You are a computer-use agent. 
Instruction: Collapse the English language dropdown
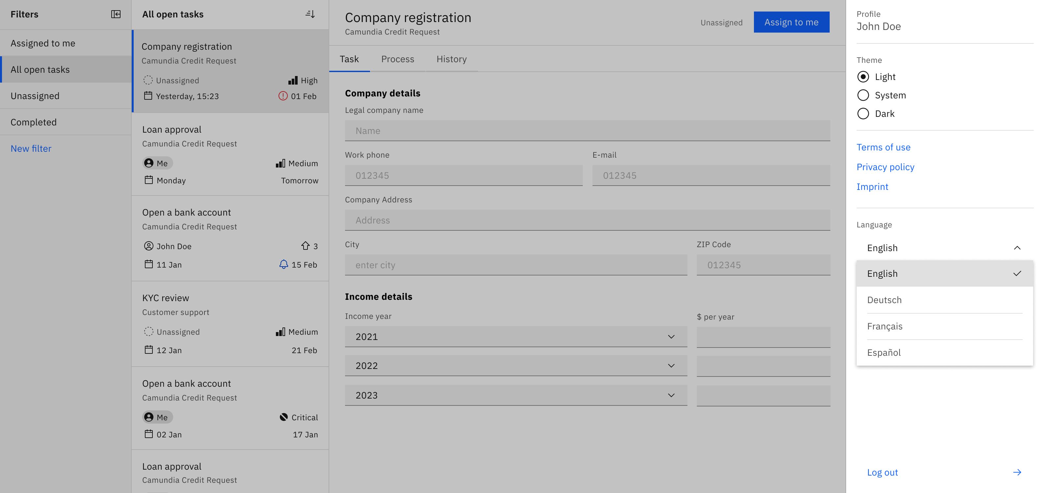tap(1018, 248)
